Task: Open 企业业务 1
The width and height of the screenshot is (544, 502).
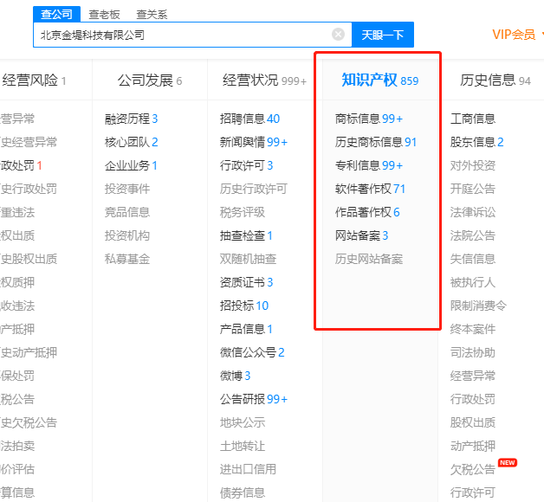Action: (131, 165)
